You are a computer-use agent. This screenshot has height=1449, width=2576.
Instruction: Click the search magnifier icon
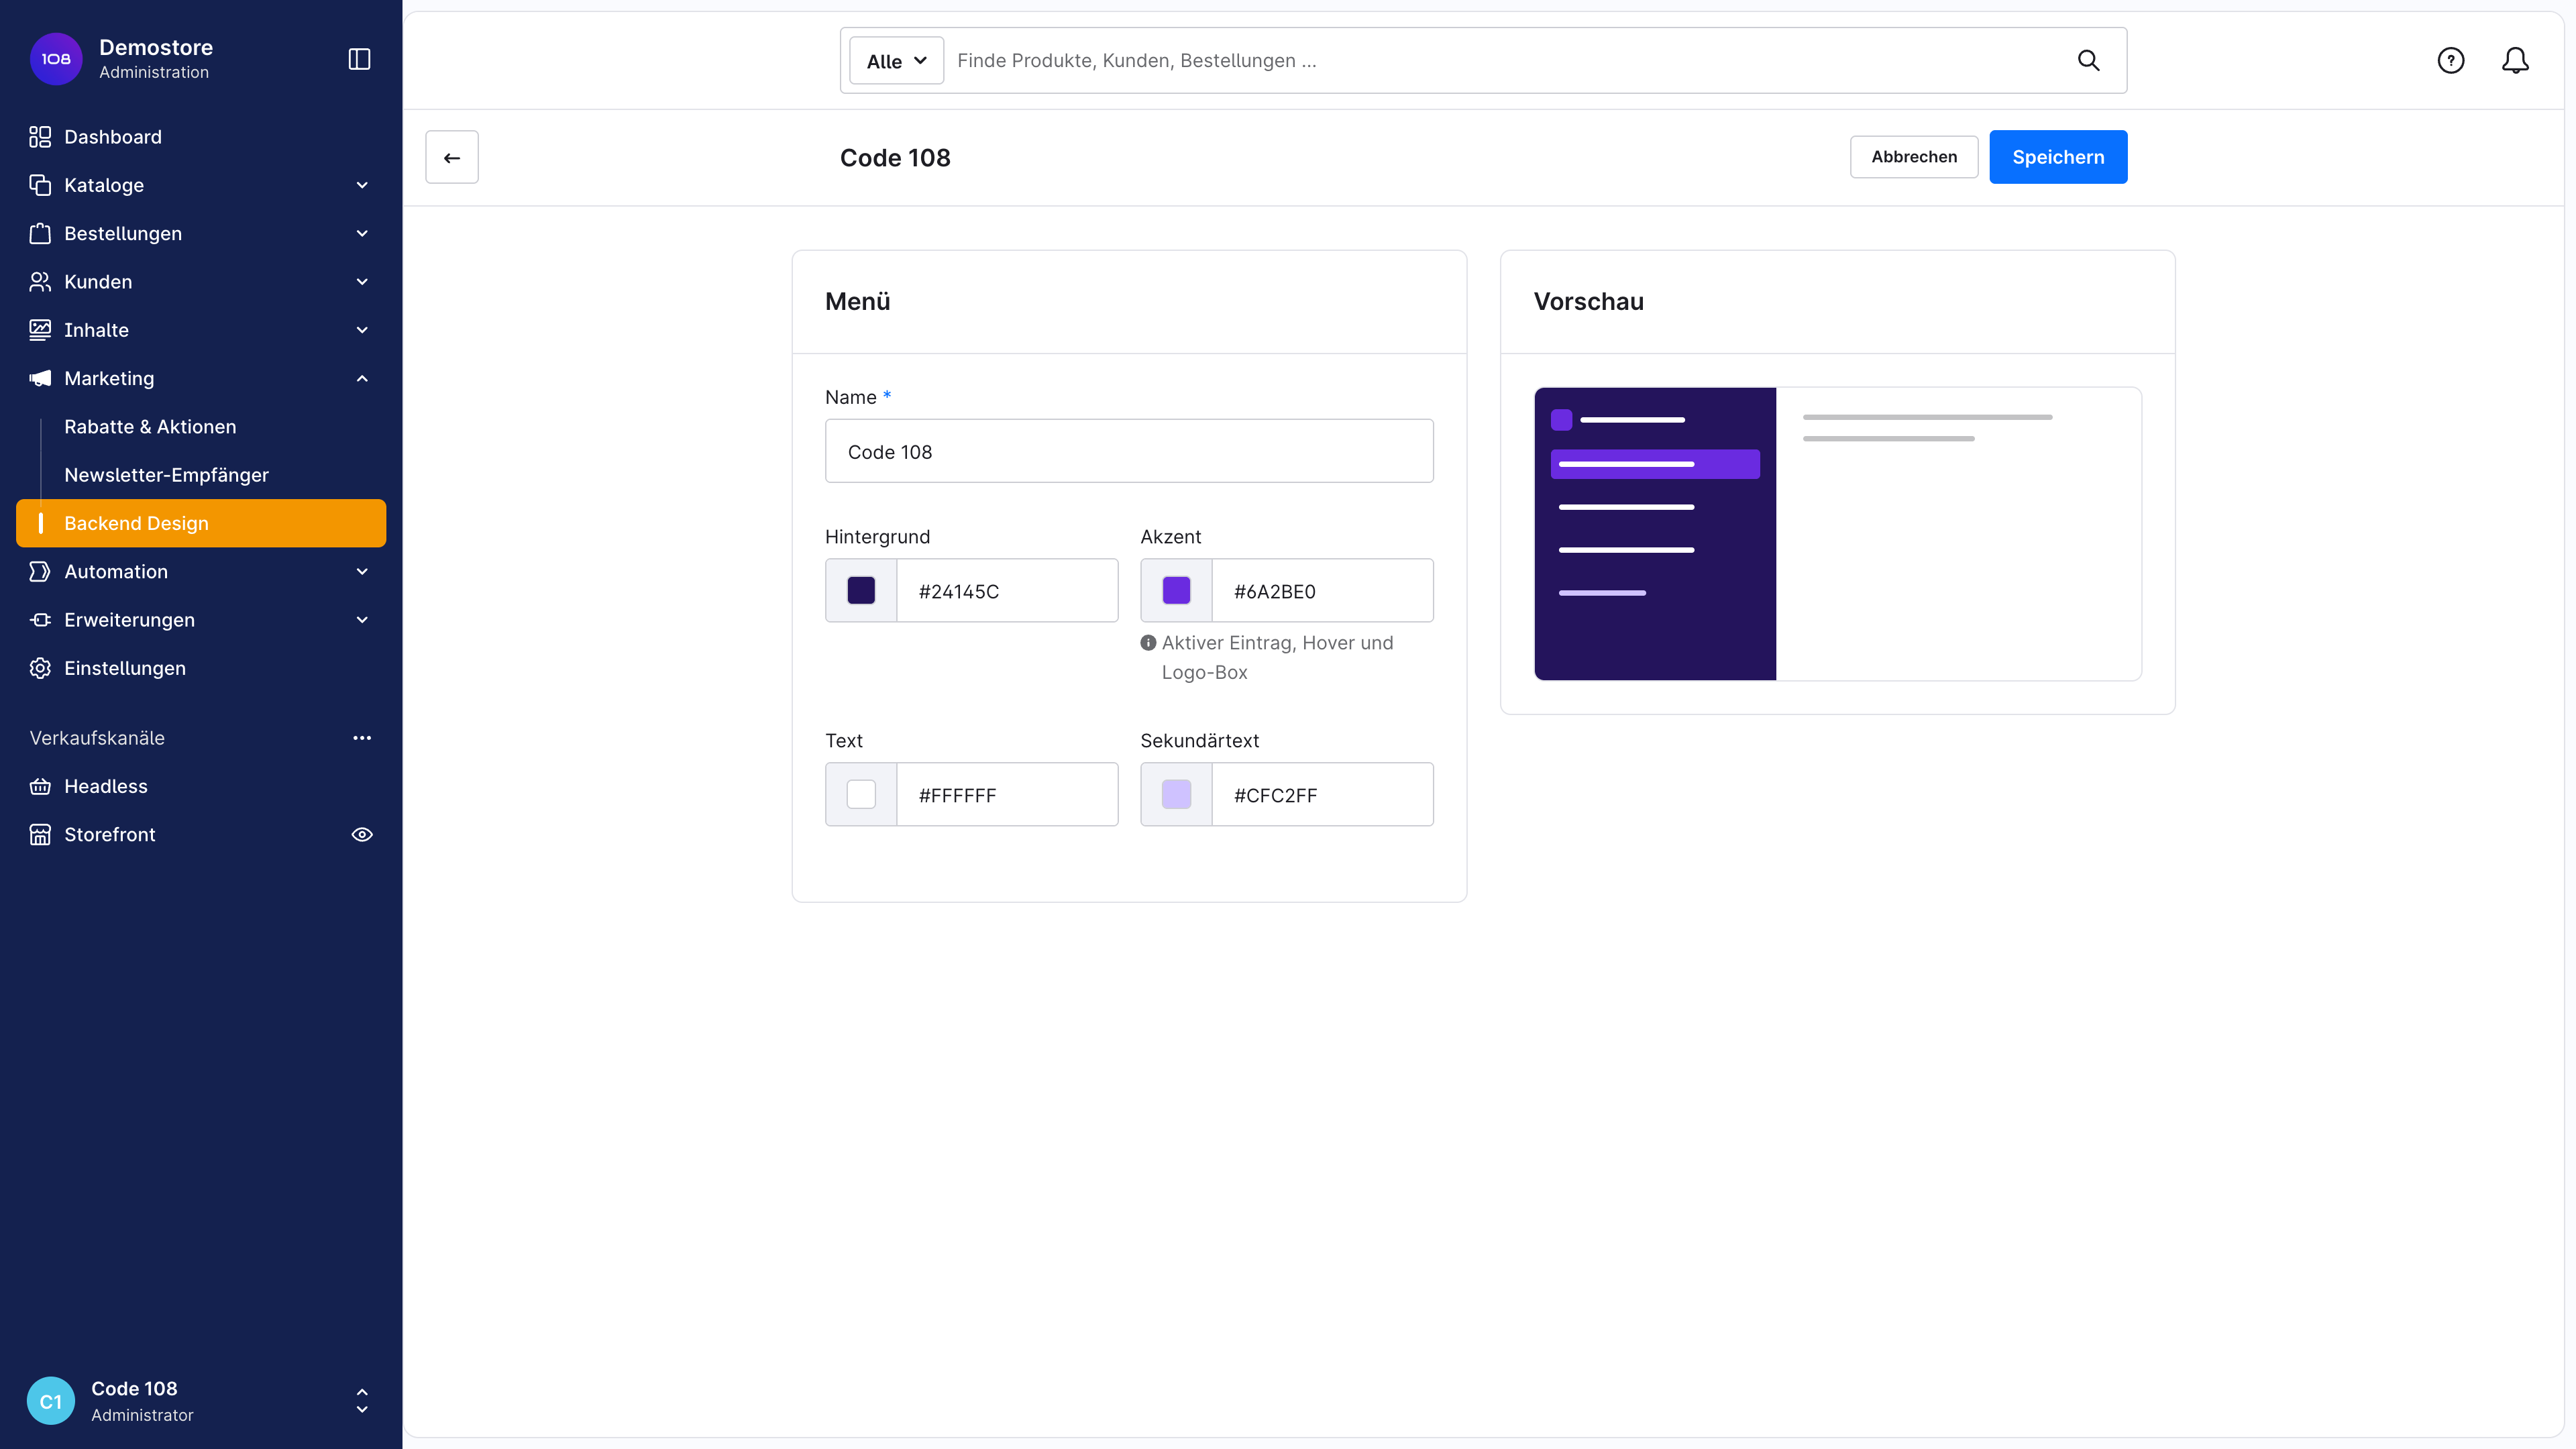(x=2088, y=60)
